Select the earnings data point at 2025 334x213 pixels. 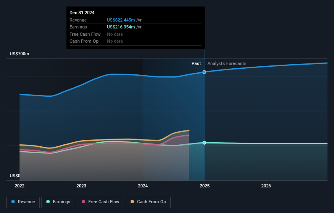[x=204, y=143]
